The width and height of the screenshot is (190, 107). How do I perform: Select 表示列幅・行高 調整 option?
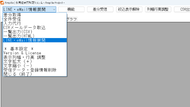(35, 57)
